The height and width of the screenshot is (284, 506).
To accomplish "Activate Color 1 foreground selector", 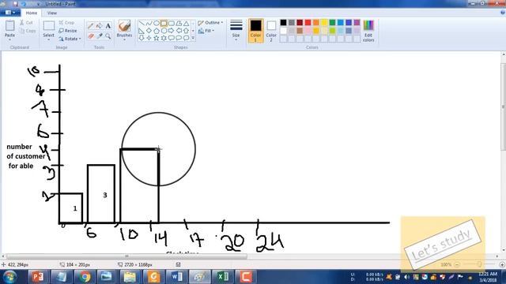I will pyautogui.click(x=255, y=31).
